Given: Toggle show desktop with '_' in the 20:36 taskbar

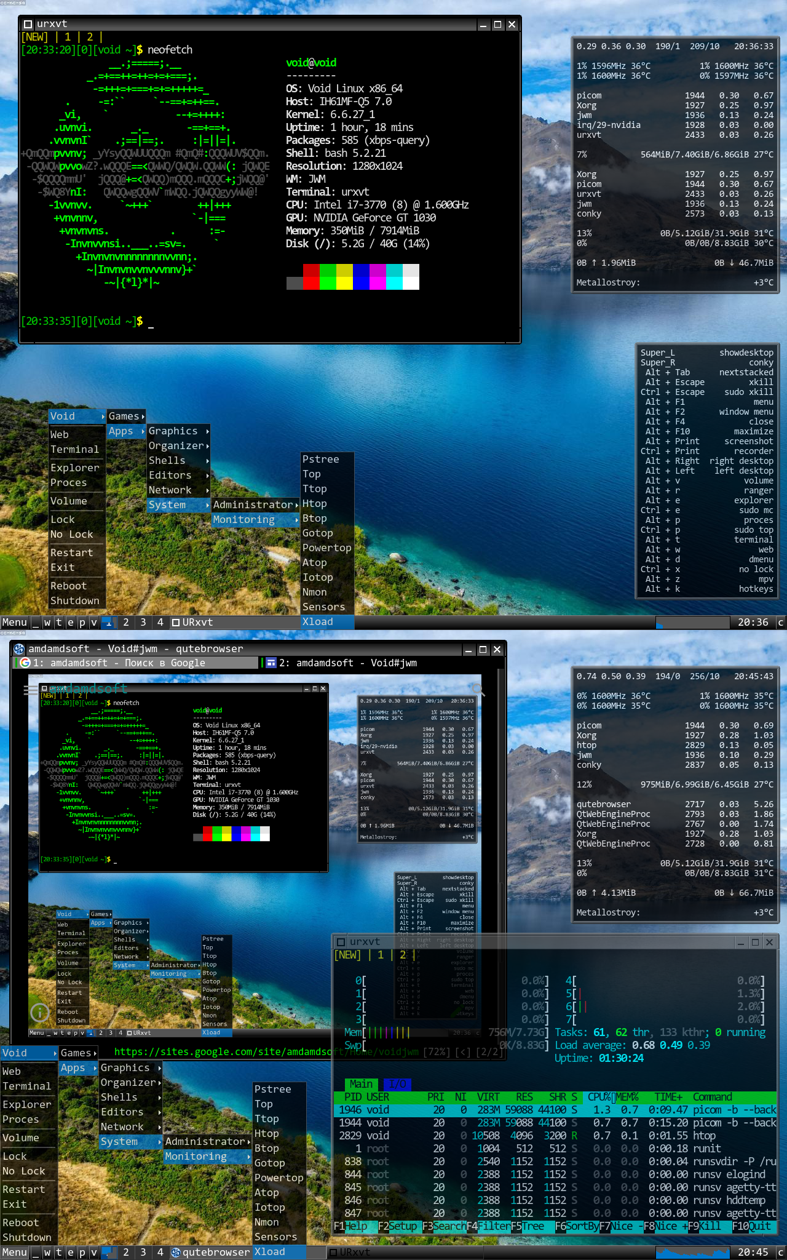Looking at the screenshot, I should click(x=36, y=622).
